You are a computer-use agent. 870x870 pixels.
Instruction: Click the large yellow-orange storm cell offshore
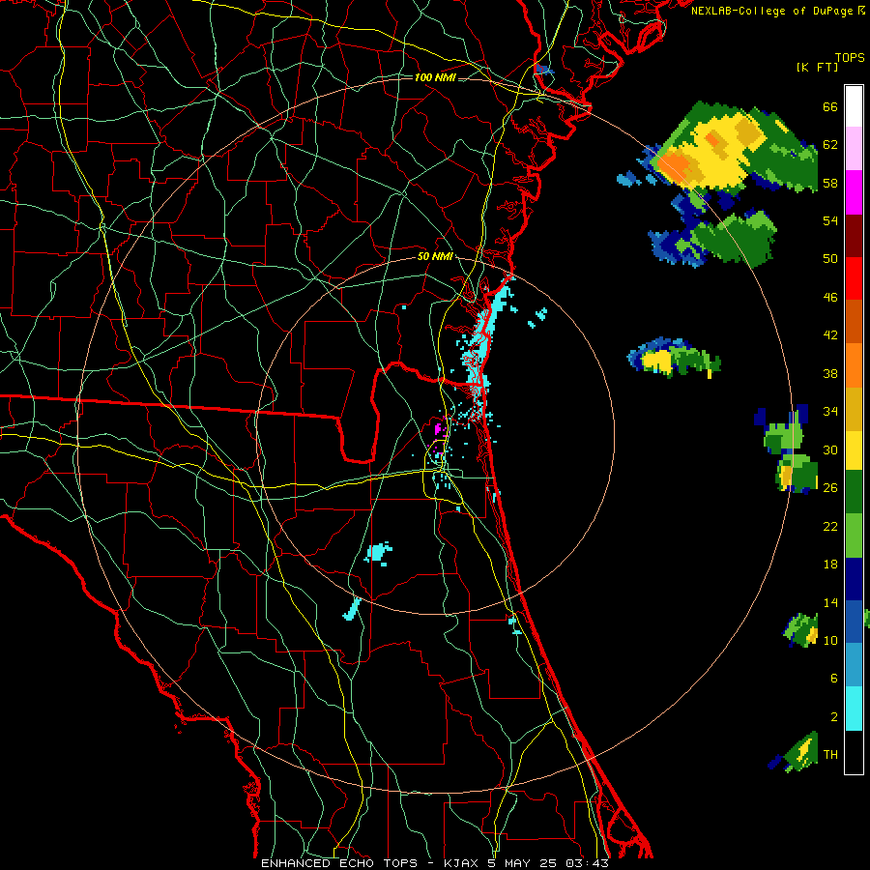710,149
